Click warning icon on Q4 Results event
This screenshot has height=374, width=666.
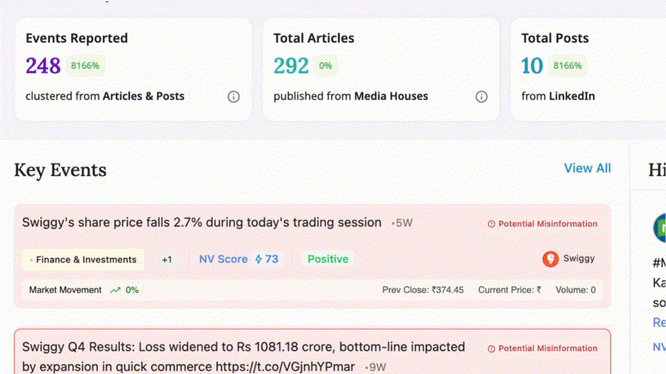pyautogui.click(x=491, y=349)
